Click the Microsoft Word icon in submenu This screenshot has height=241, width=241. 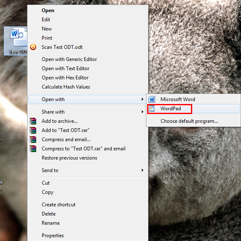point(152,99)
